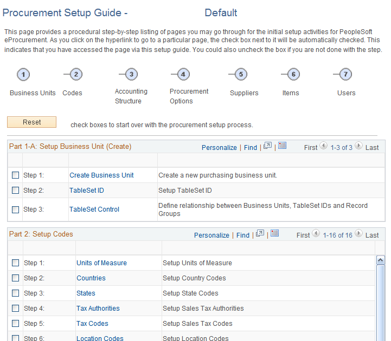Open the TableSet ID link
The height and width of the screenshot is (341, 391).
point(87,191)
